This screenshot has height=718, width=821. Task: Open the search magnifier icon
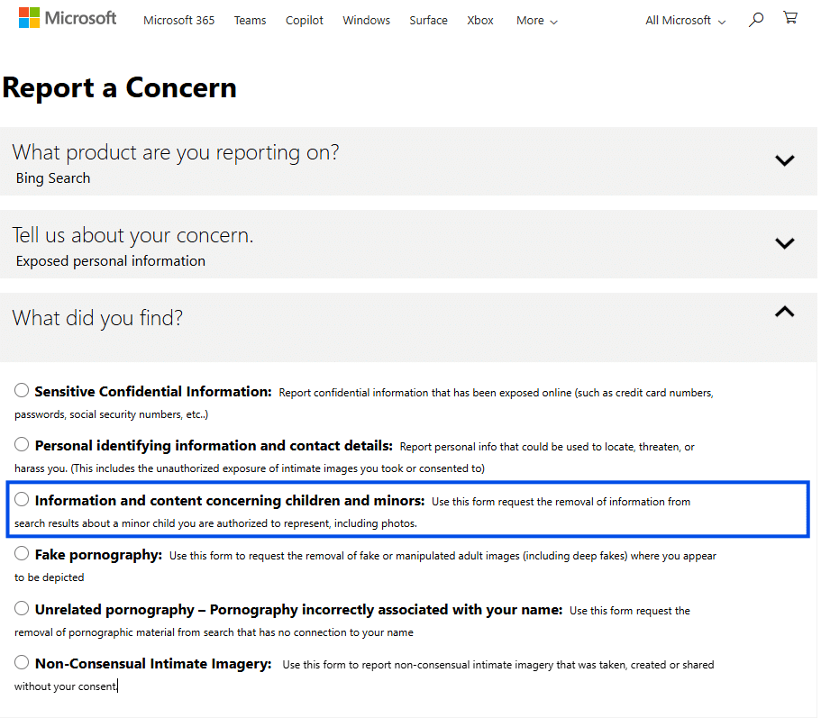(x=756, y=19)
